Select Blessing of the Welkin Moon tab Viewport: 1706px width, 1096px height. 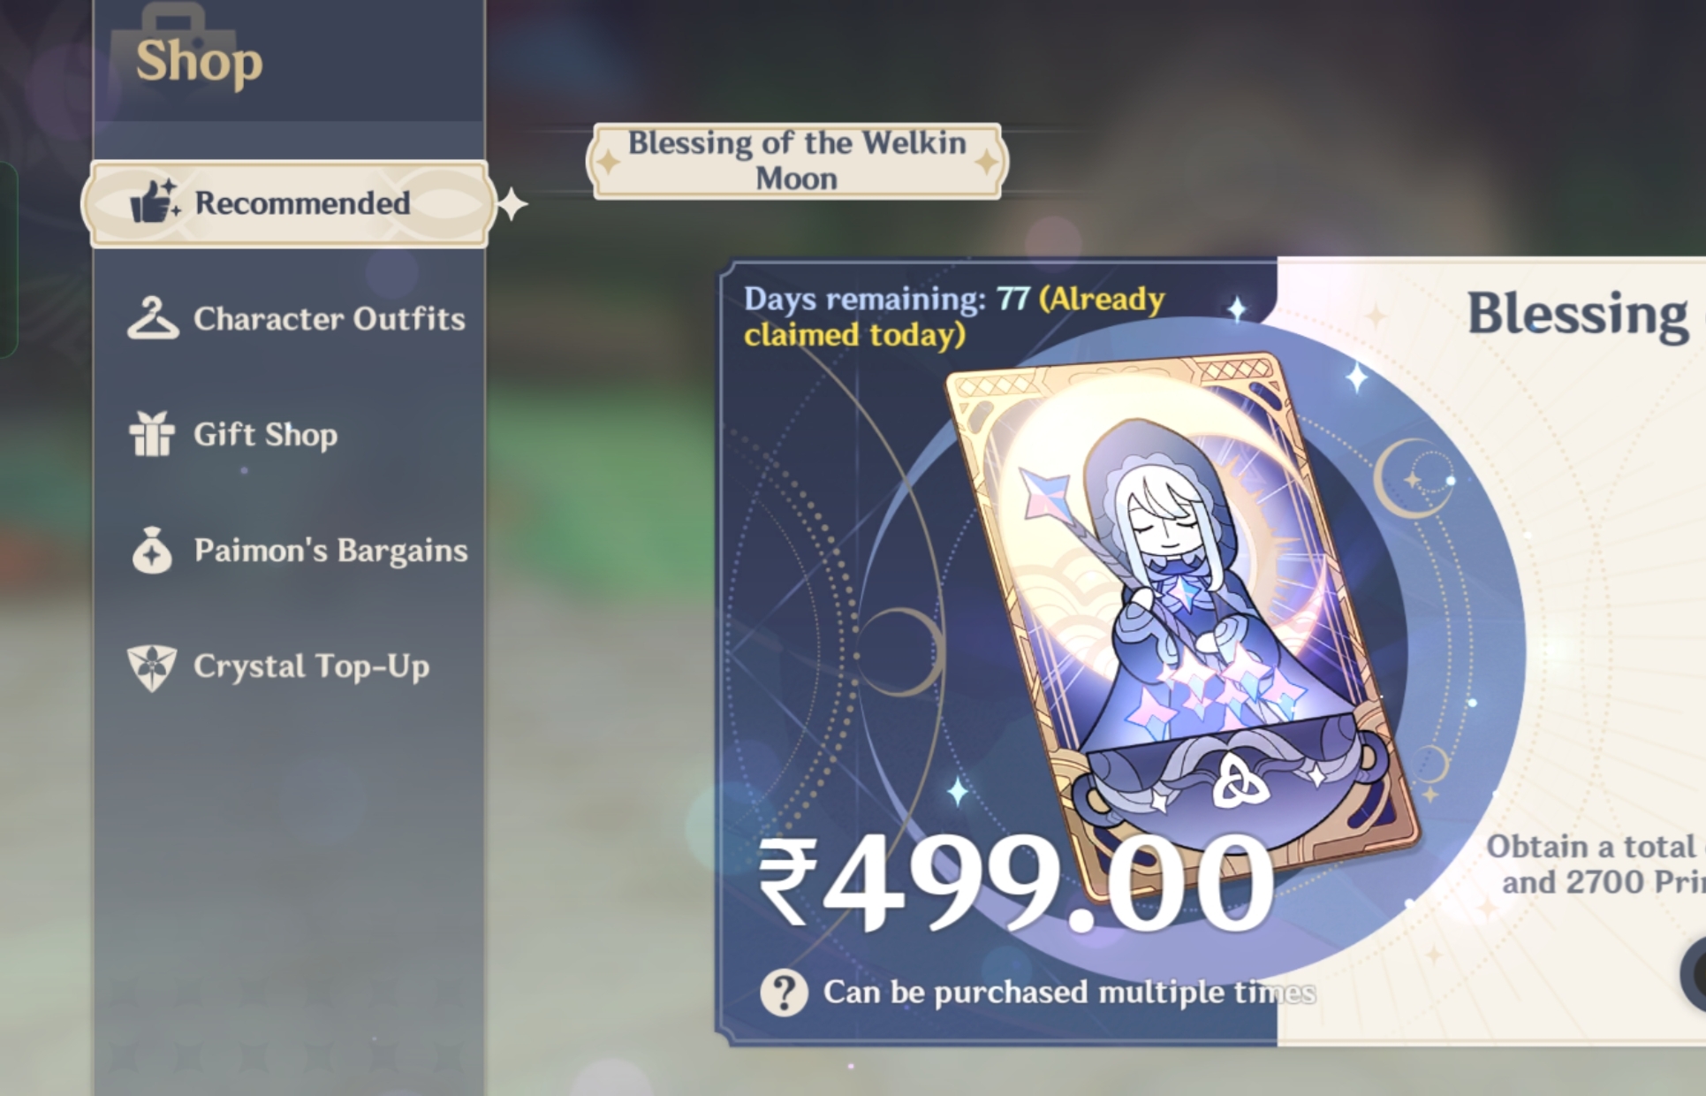pyautogui.click(x=796, y=161)
